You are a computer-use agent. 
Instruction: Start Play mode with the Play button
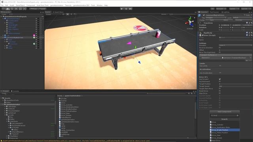122,9
